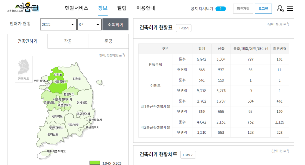Select 경상남도 region on the map
305x165 pixels.
73,125
